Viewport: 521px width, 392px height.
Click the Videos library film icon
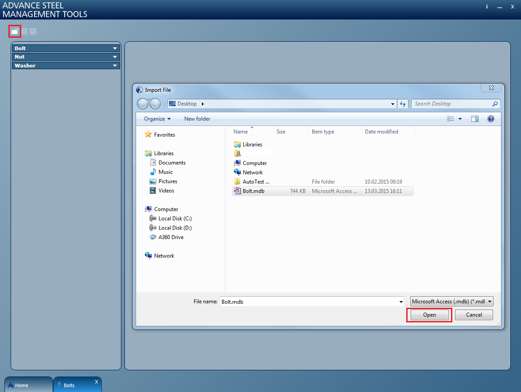click(153, 191)
